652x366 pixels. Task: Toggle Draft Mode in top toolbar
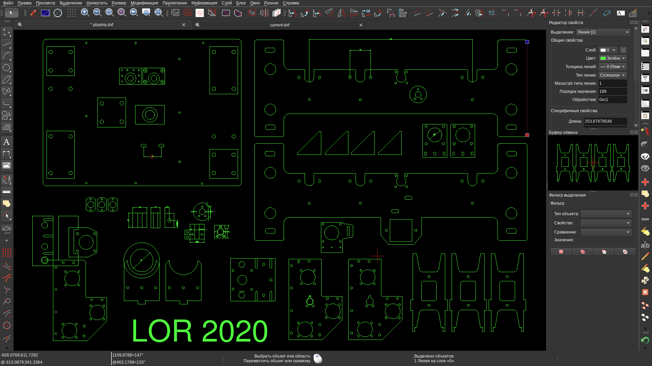pos(45,13)
